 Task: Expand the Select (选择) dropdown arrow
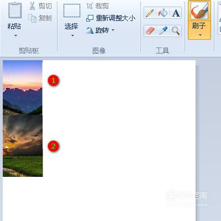pos(72,35)
